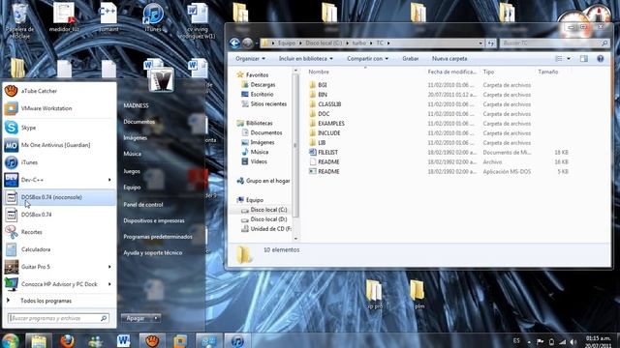Open Documentos in Start menu right pane

(x=139, y=122)
